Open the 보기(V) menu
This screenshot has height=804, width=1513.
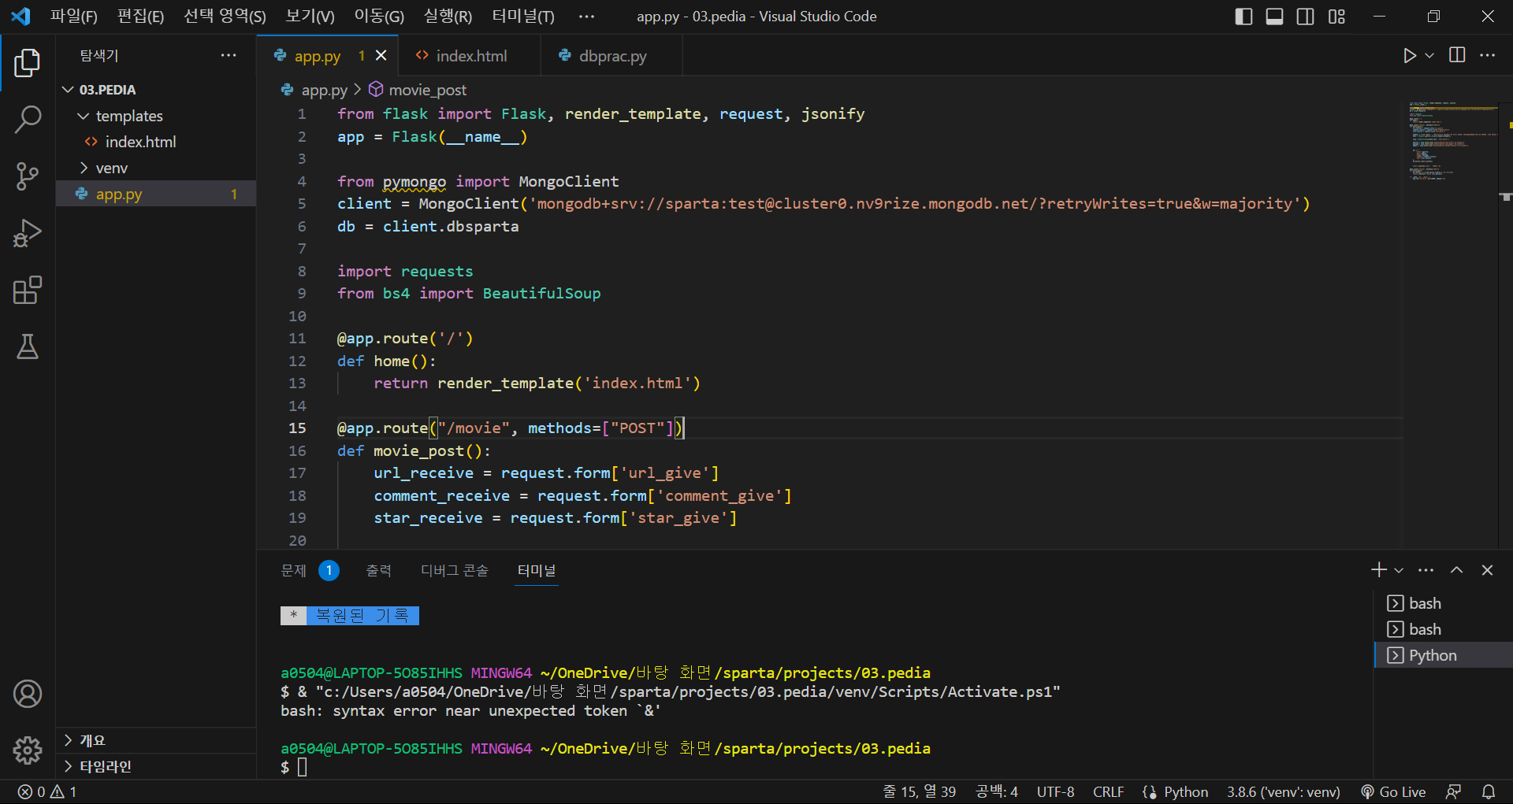click(310, 17)
